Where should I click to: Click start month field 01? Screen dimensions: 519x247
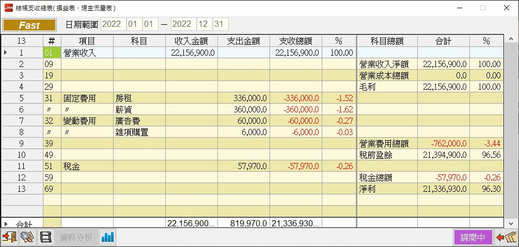[134, 24]
